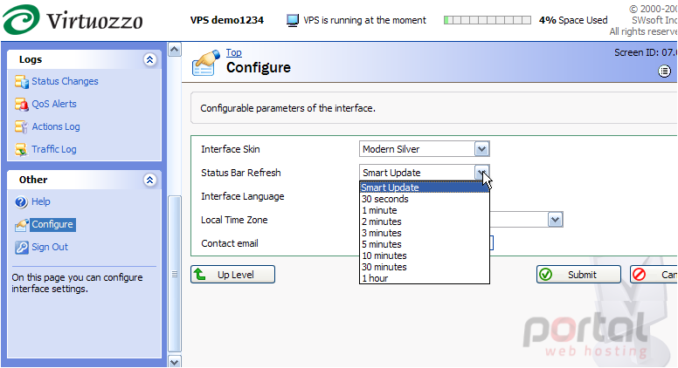Open the Local Time Zone dropdown arrow
Screen dimensions: 678x368
click(x=555, y=220)
